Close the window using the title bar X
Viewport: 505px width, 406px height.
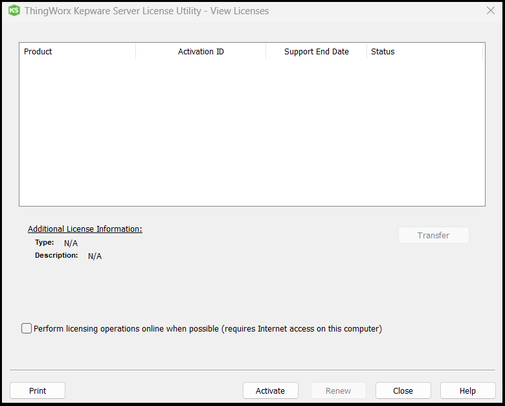pos(490,11)
